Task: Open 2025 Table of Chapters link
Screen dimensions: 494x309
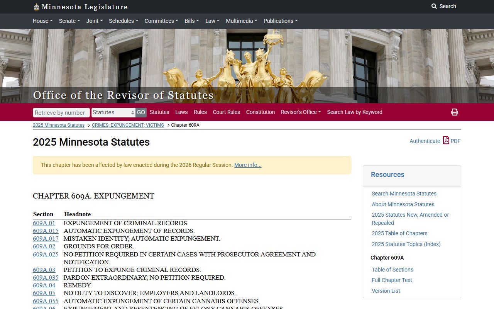Action: (x=399, y=233)
